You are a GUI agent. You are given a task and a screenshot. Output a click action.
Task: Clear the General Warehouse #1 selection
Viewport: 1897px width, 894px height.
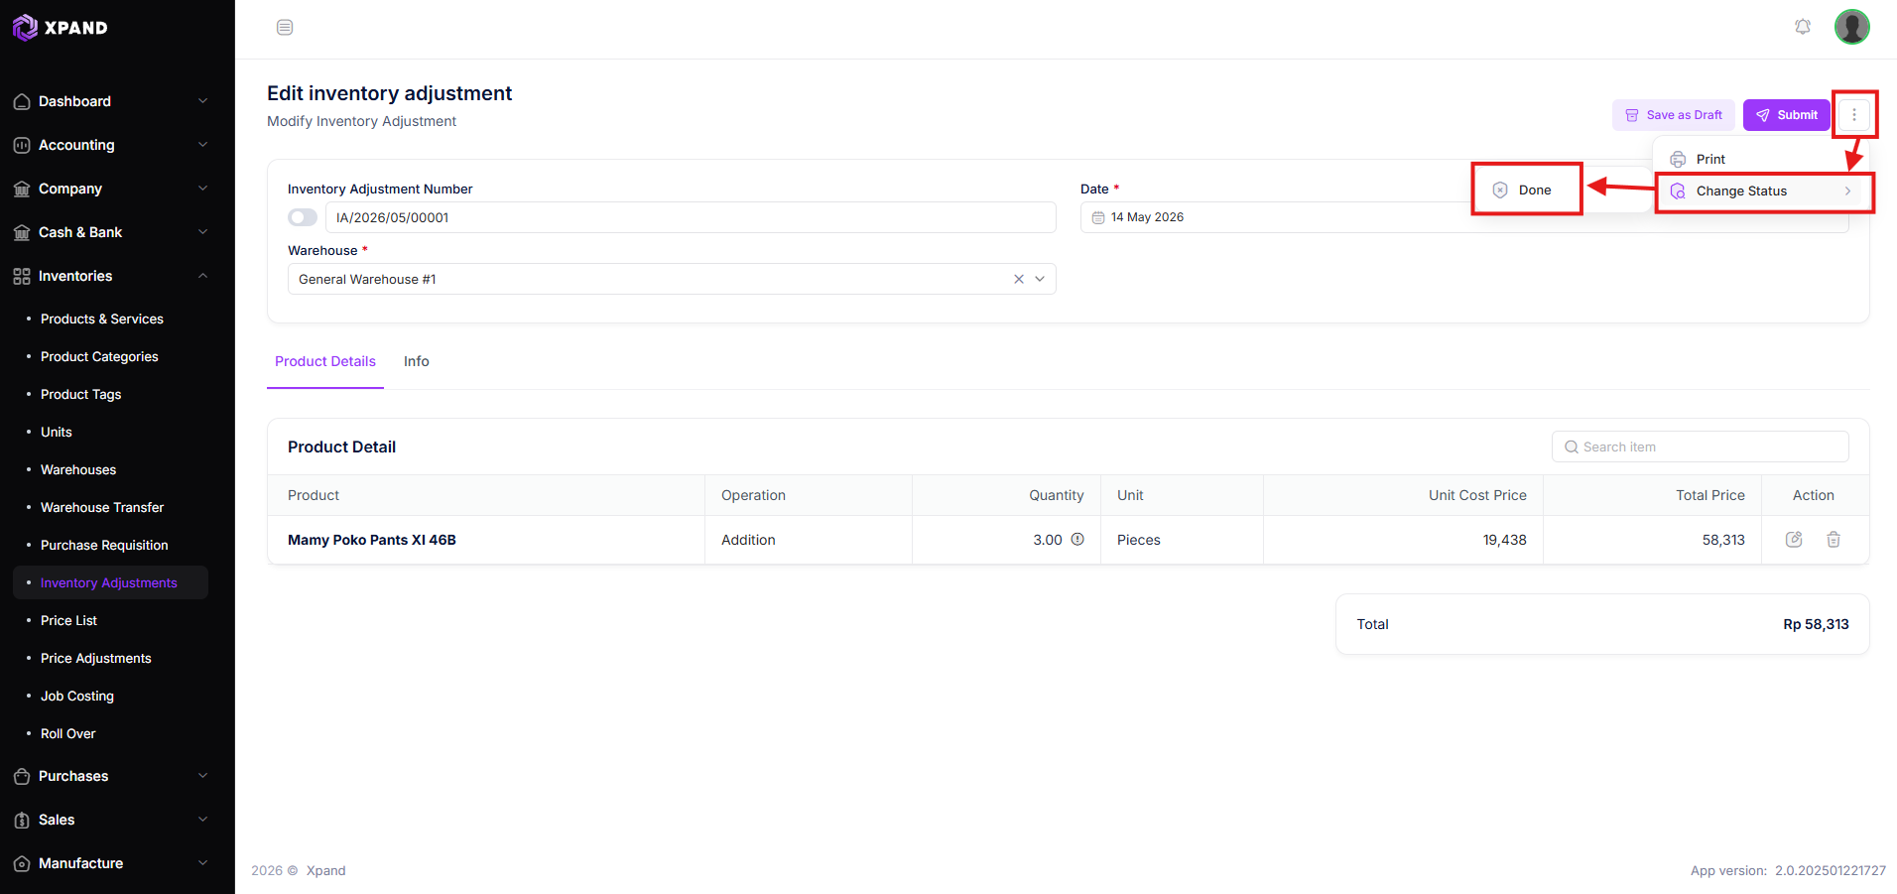point(1018,279)
